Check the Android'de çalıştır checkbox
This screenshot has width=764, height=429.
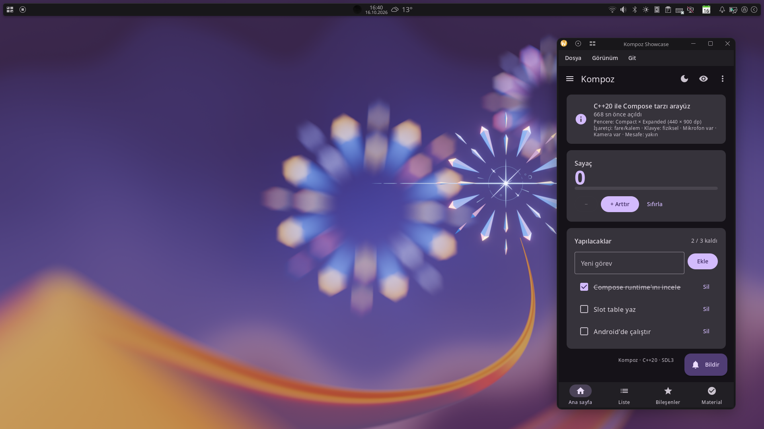pos(584,331)
